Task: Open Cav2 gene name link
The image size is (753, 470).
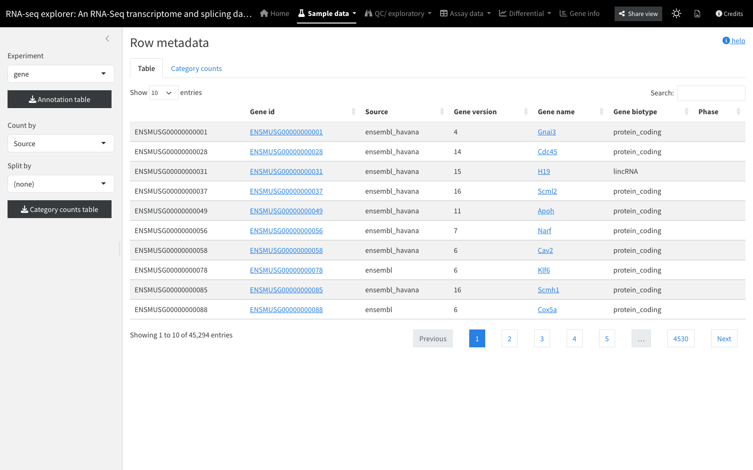Action: [545, 251]
